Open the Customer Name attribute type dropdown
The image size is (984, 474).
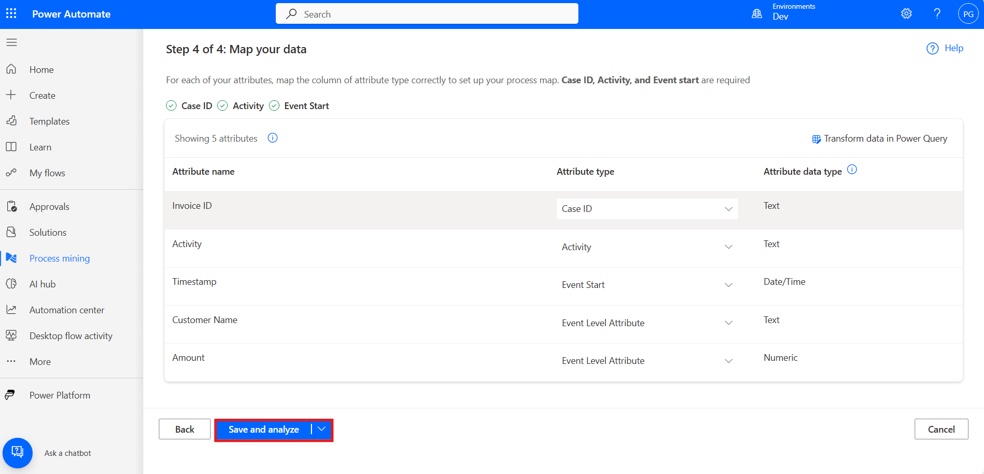coord(647,323)
